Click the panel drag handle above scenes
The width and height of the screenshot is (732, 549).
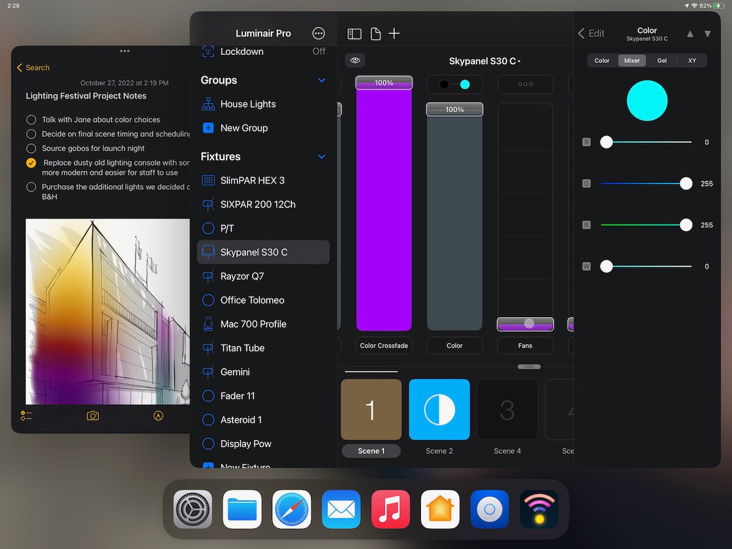(x=528, y=367)
